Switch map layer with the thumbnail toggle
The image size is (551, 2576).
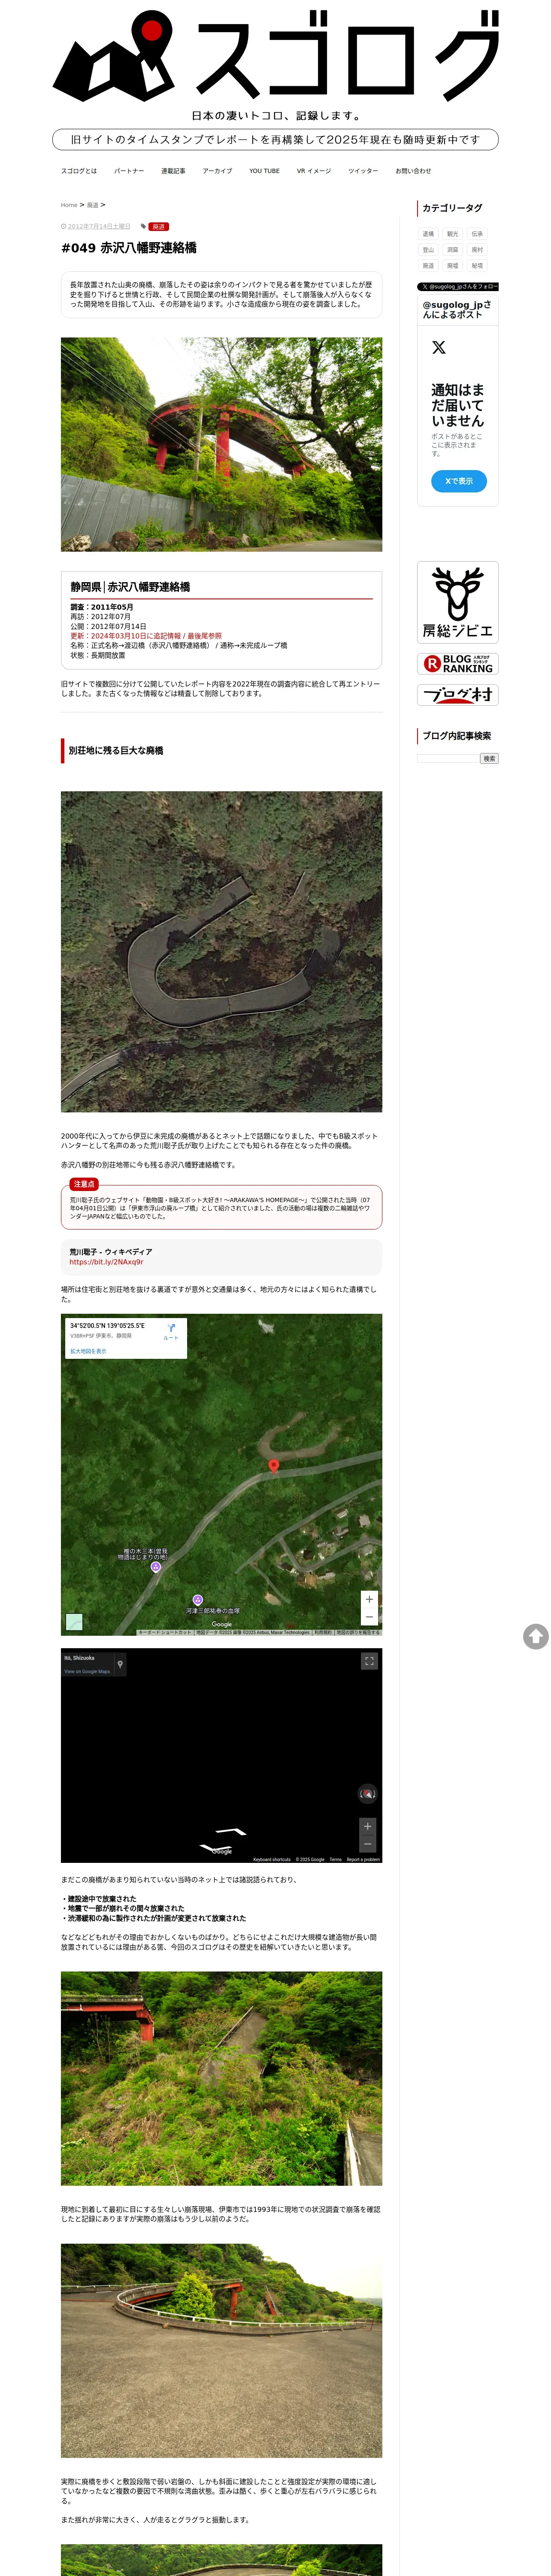point(74,1622)
